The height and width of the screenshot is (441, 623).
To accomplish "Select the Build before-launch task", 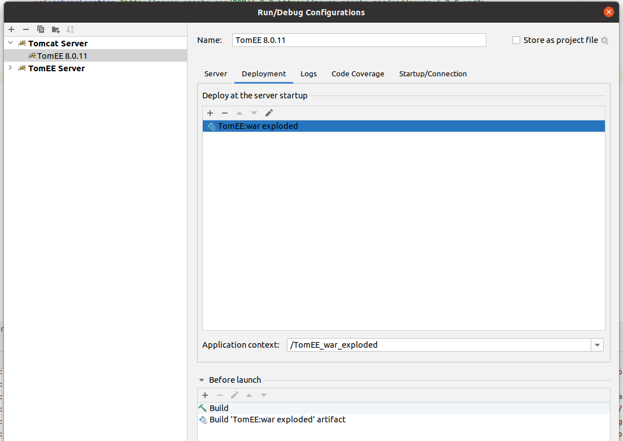I will coord(404,408).
